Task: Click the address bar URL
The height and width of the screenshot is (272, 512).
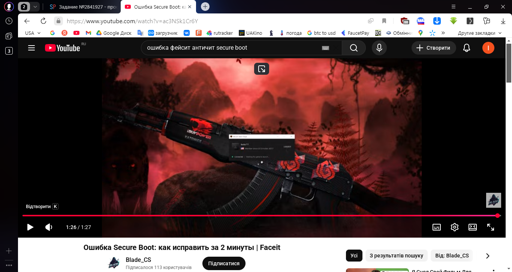Action: pyautogui.click(x=132, y=21)
